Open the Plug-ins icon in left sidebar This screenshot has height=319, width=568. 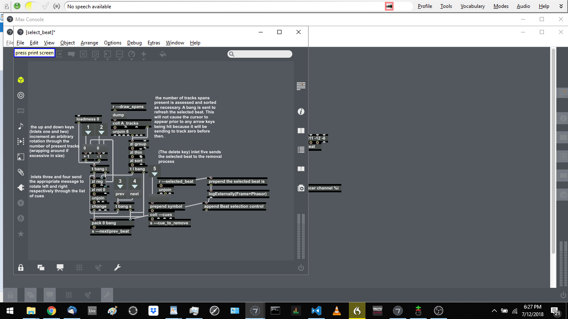pos(21,188)
